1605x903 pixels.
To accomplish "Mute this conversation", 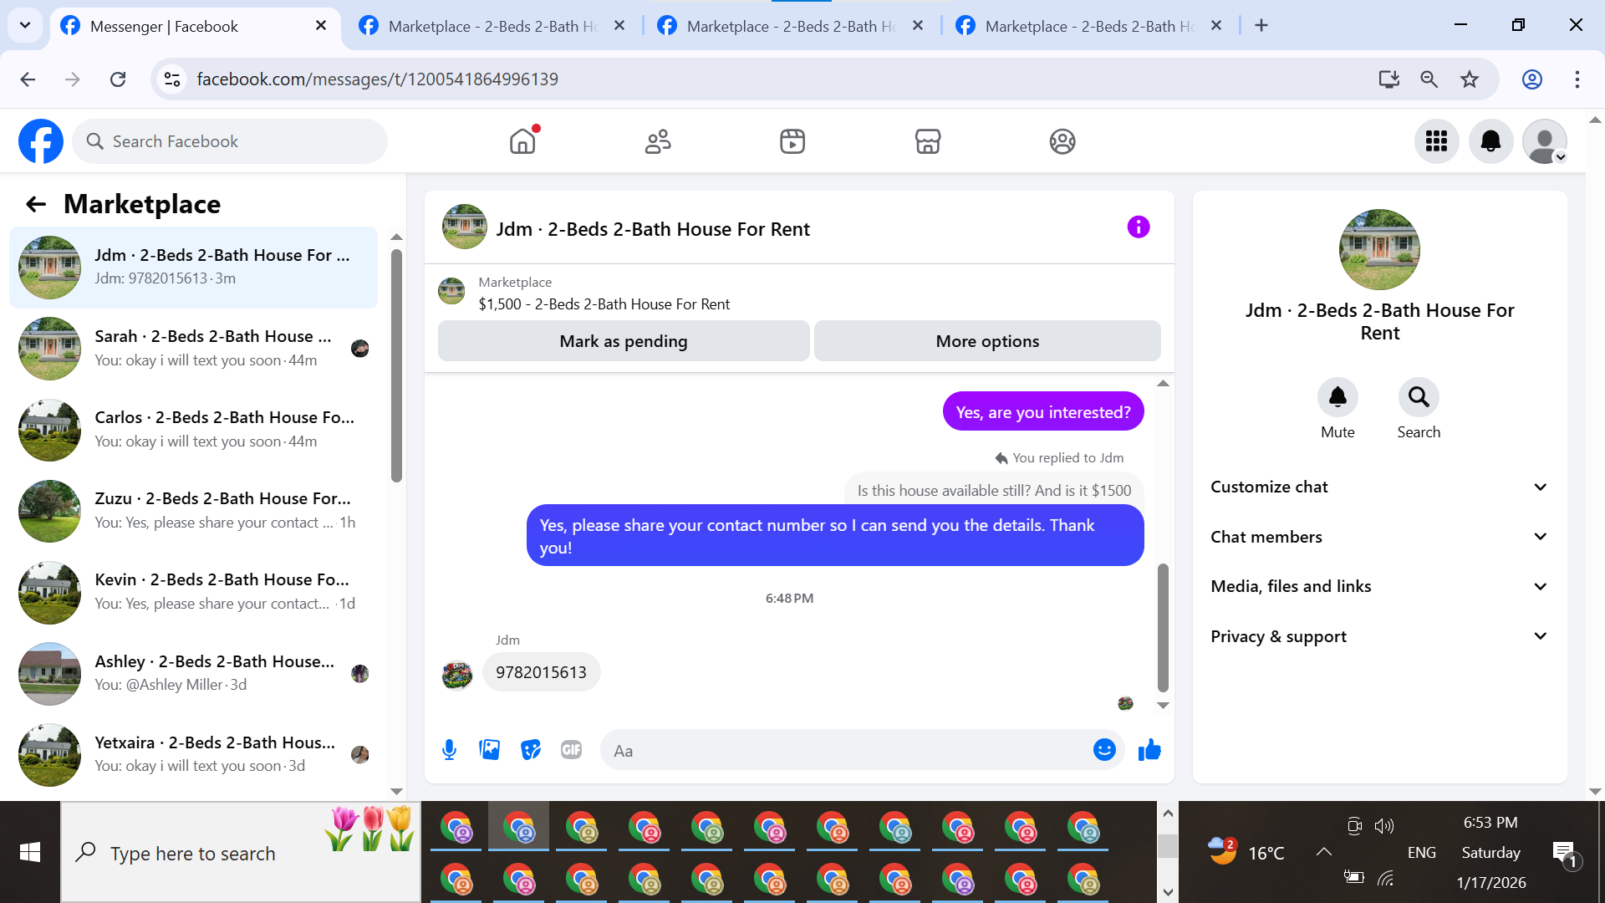I will point(1337,397).
